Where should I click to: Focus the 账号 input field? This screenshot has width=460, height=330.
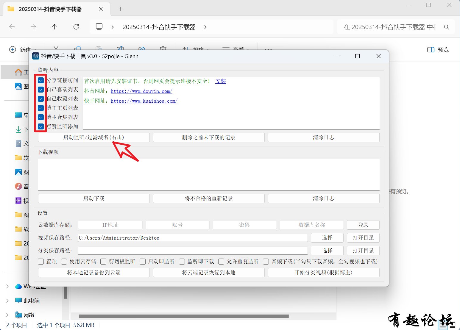point(177,225)
